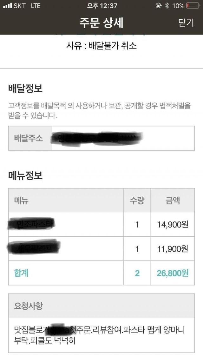Tap the 오후 12:37 clock

pos(102,6)
